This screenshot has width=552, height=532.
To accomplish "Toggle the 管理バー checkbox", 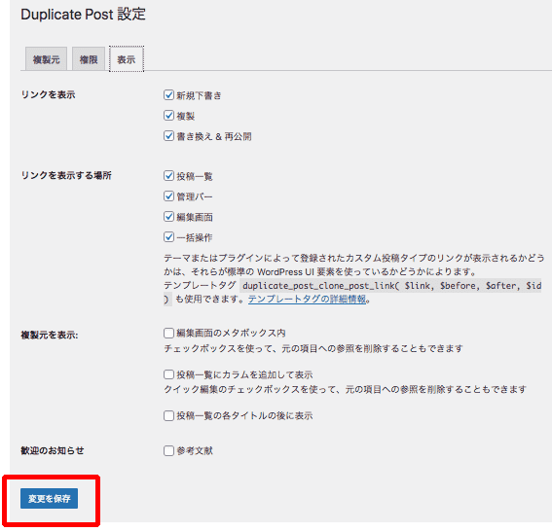I will coord(168,195).
